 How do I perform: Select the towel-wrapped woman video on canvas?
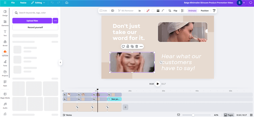183,32
